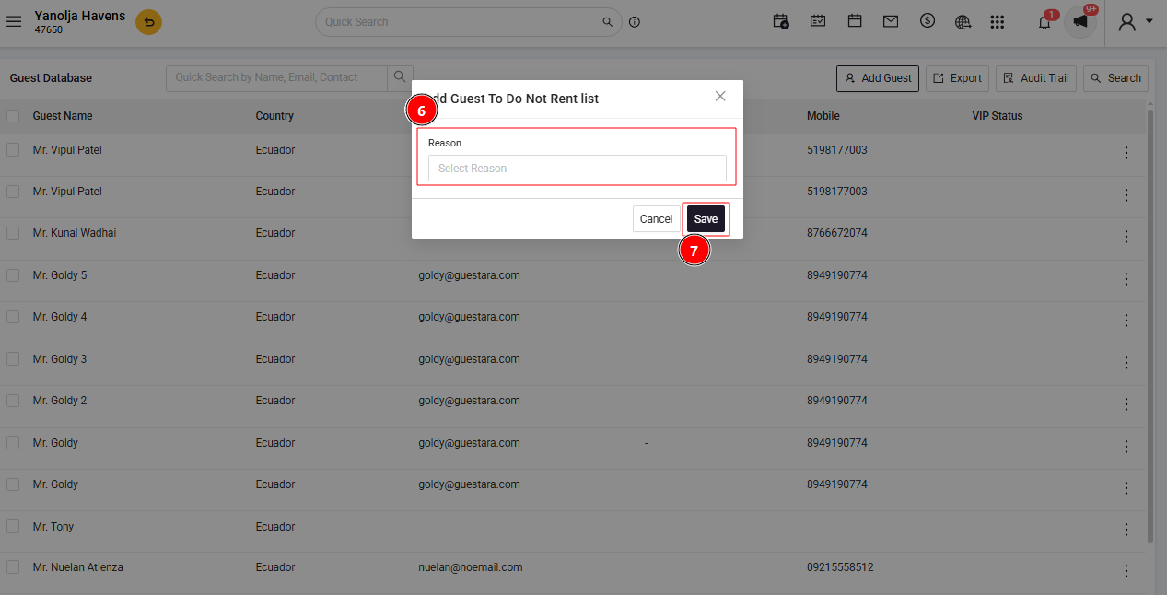Open the options menu for Mr. Goldy 5

click(1126, 278)
